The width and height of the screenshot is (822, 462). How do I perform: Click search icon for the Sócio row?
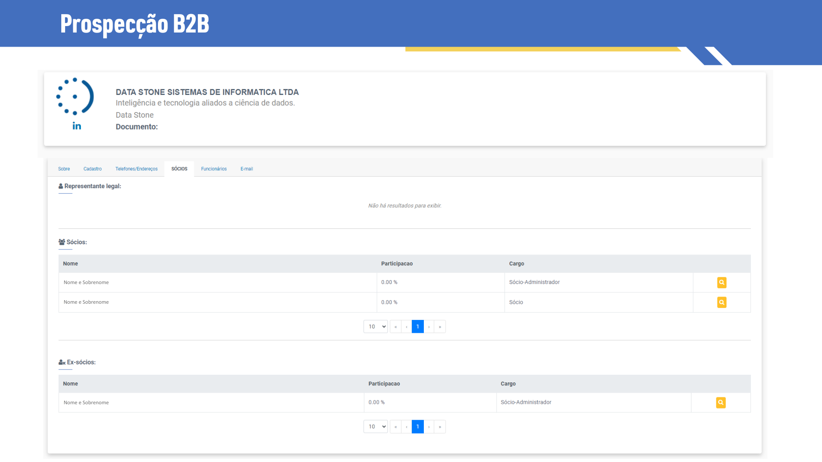pyautogui.click(x=721, y=302)
